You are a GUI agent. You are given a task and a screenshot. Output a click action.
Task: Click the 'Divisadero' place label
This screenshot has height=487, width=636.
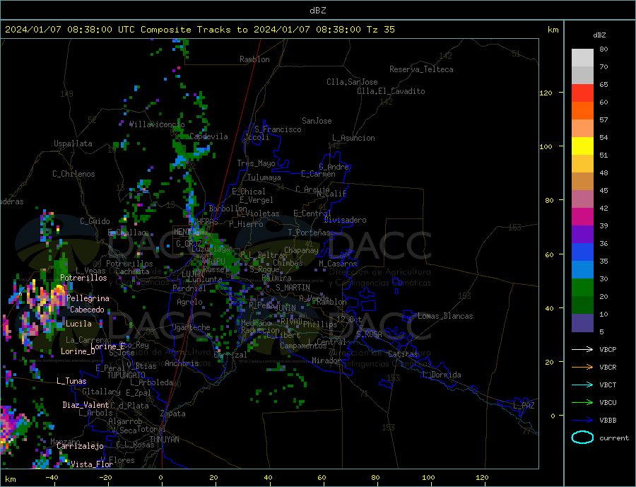(x=345, y=220)
